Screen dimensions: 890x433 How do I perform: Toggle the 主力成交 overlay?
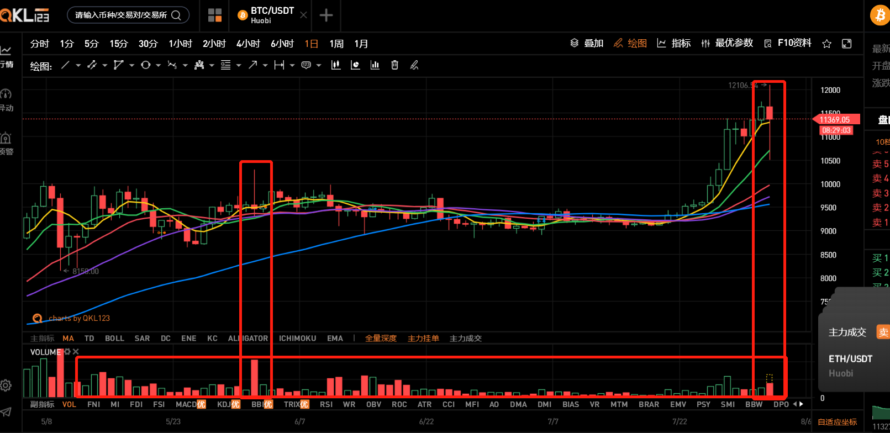pyautogui.click(x=465, y=338)
